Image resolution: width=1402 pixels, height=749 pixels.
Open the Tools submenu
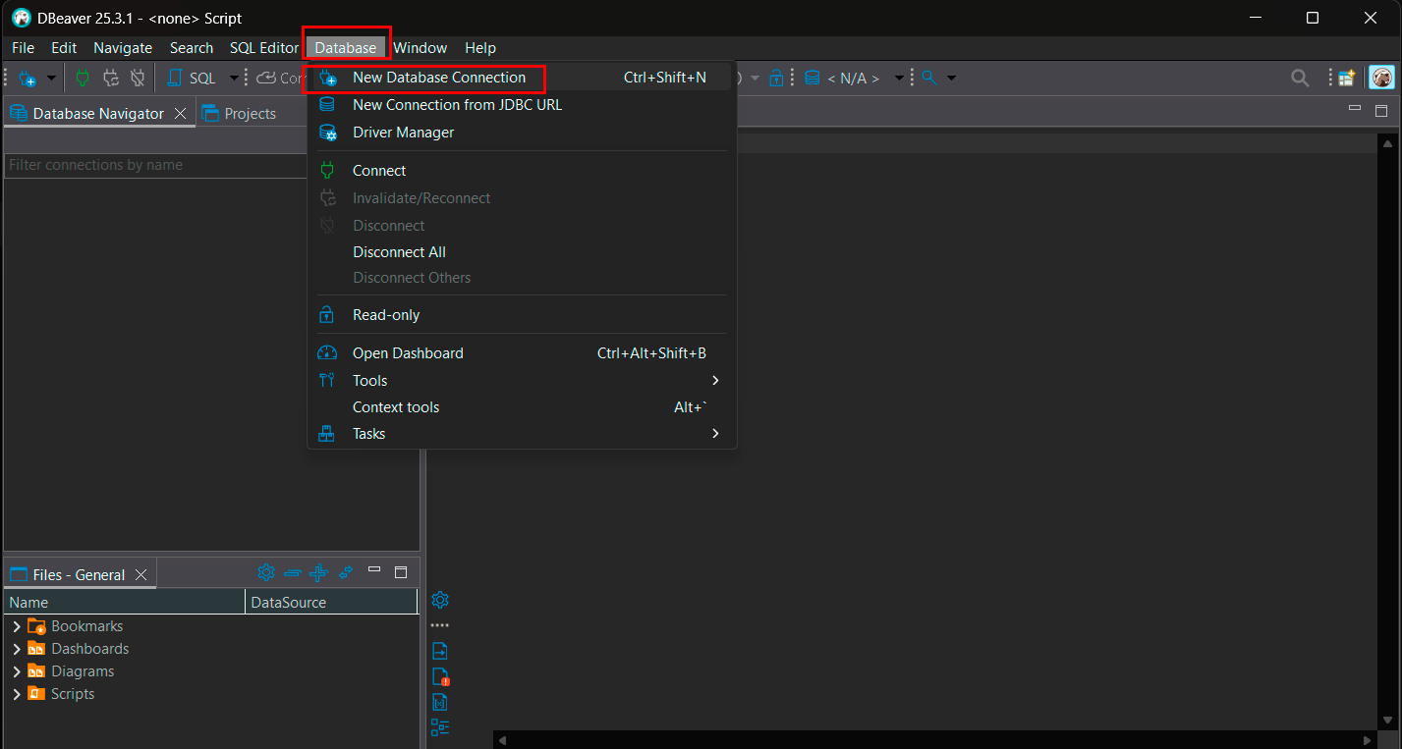(x=370, y=381)
